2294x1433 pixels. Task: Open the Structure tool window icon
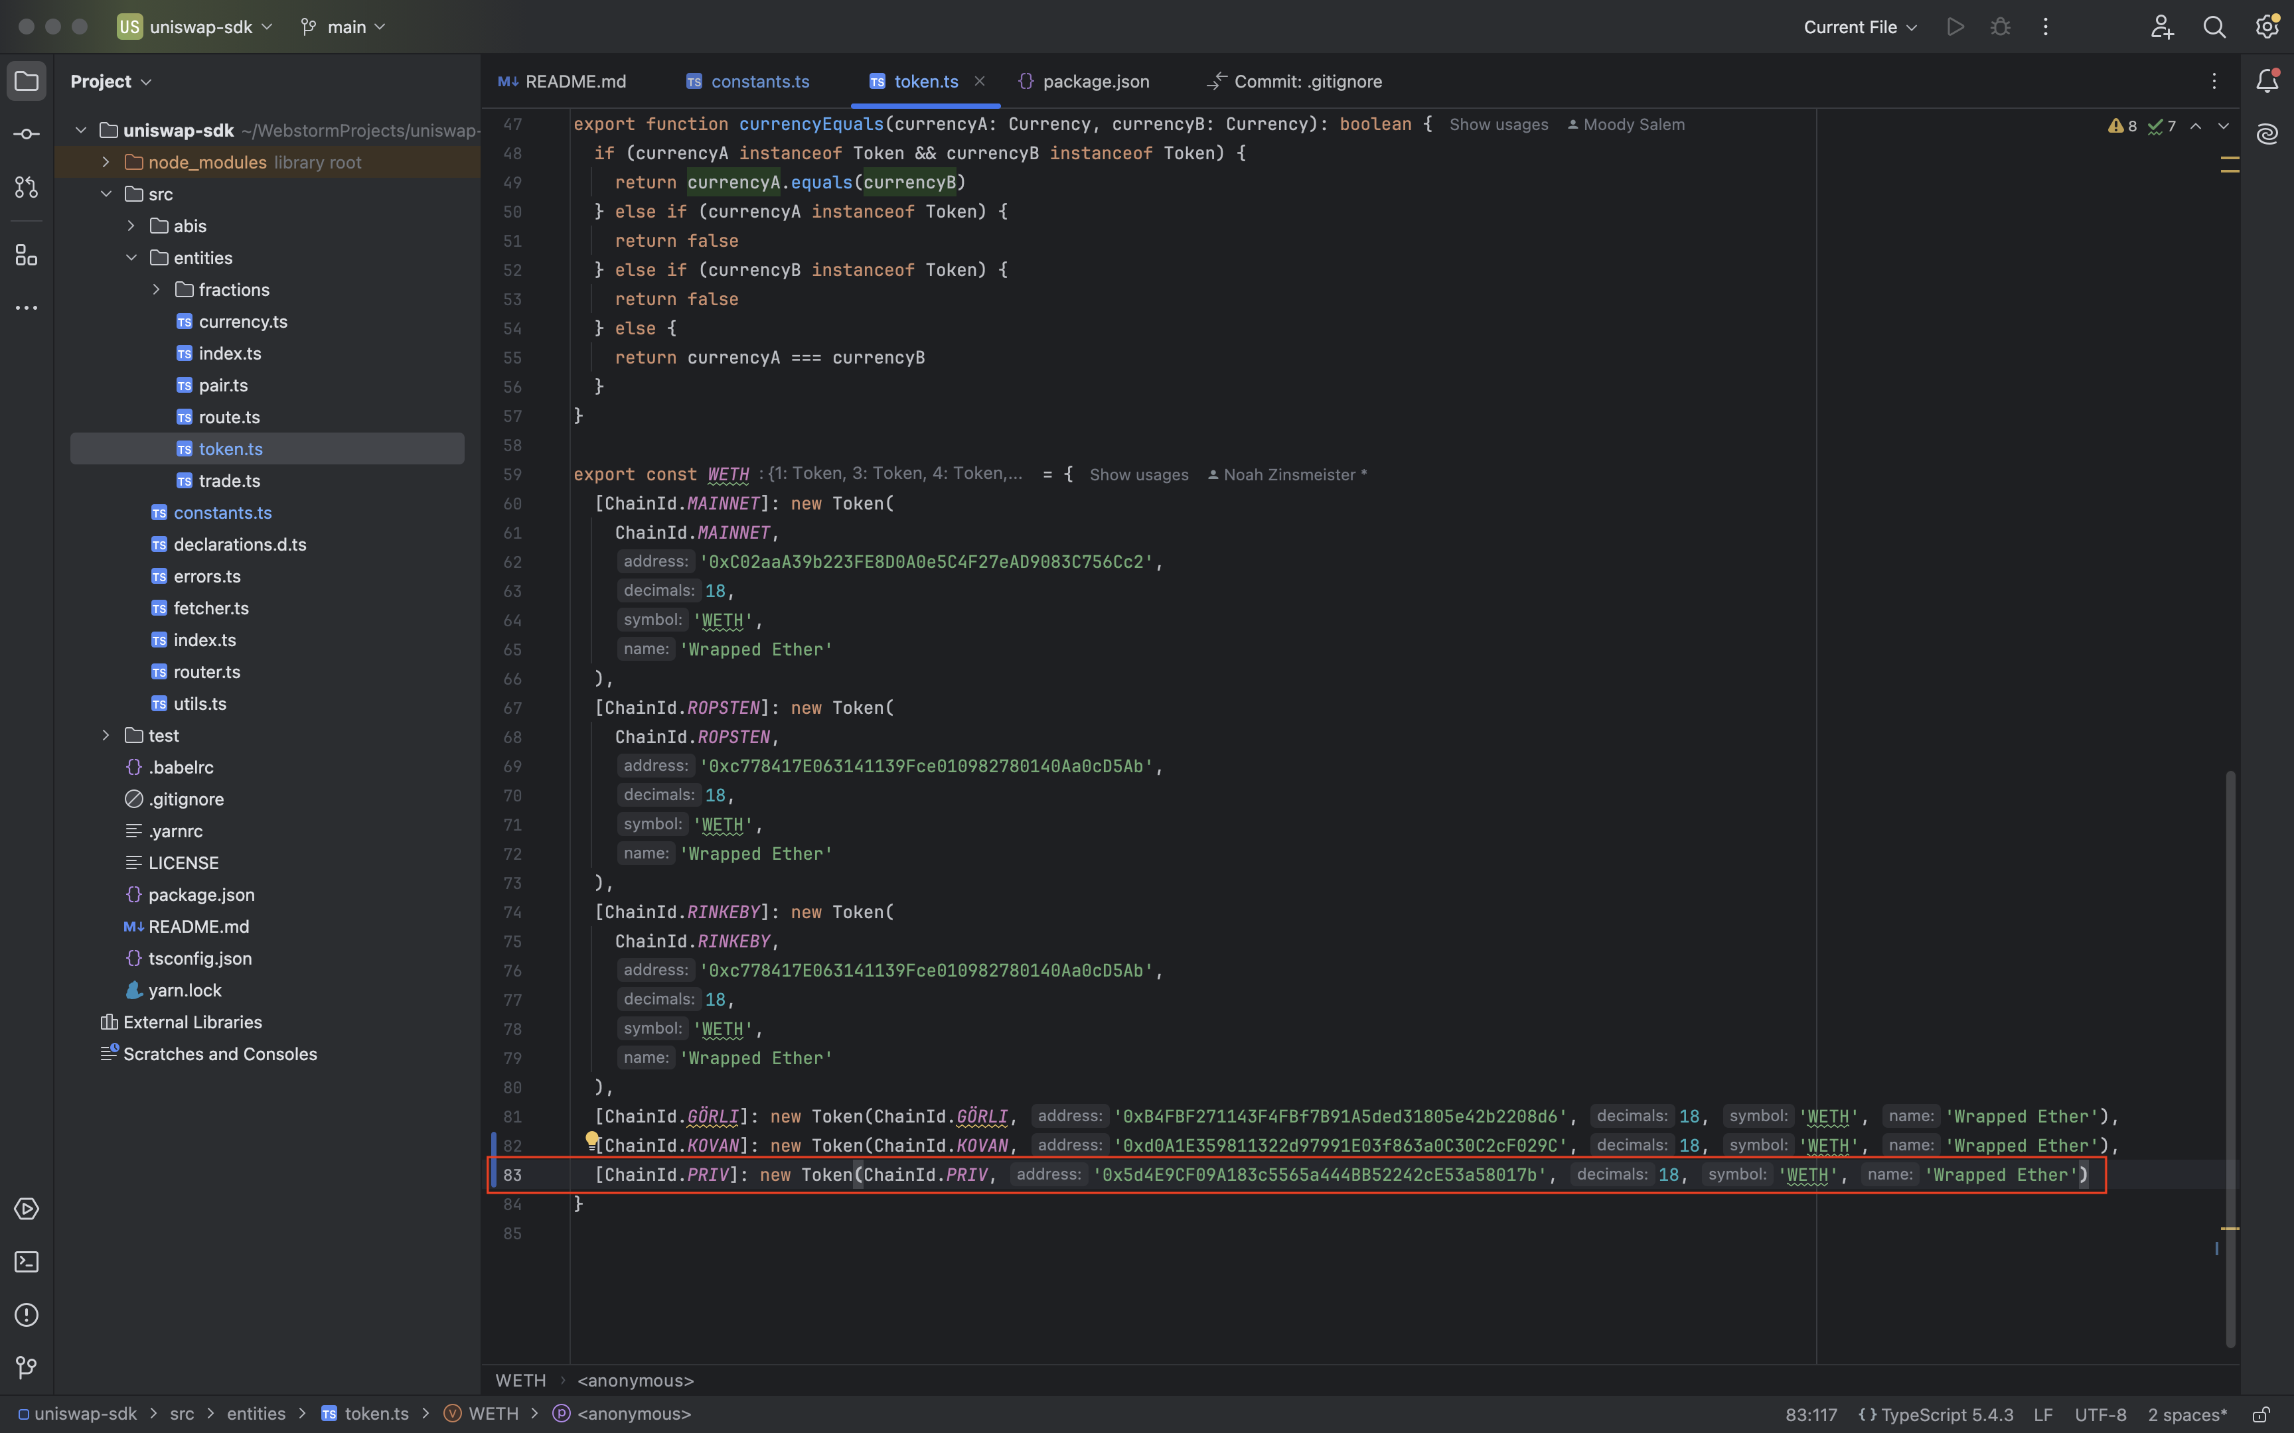pos(27,255)
